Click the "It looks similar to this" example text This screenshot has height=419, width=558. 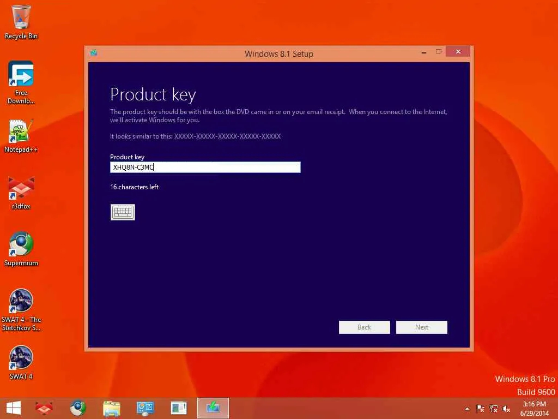pyautogui.click(x=196, y=136)
